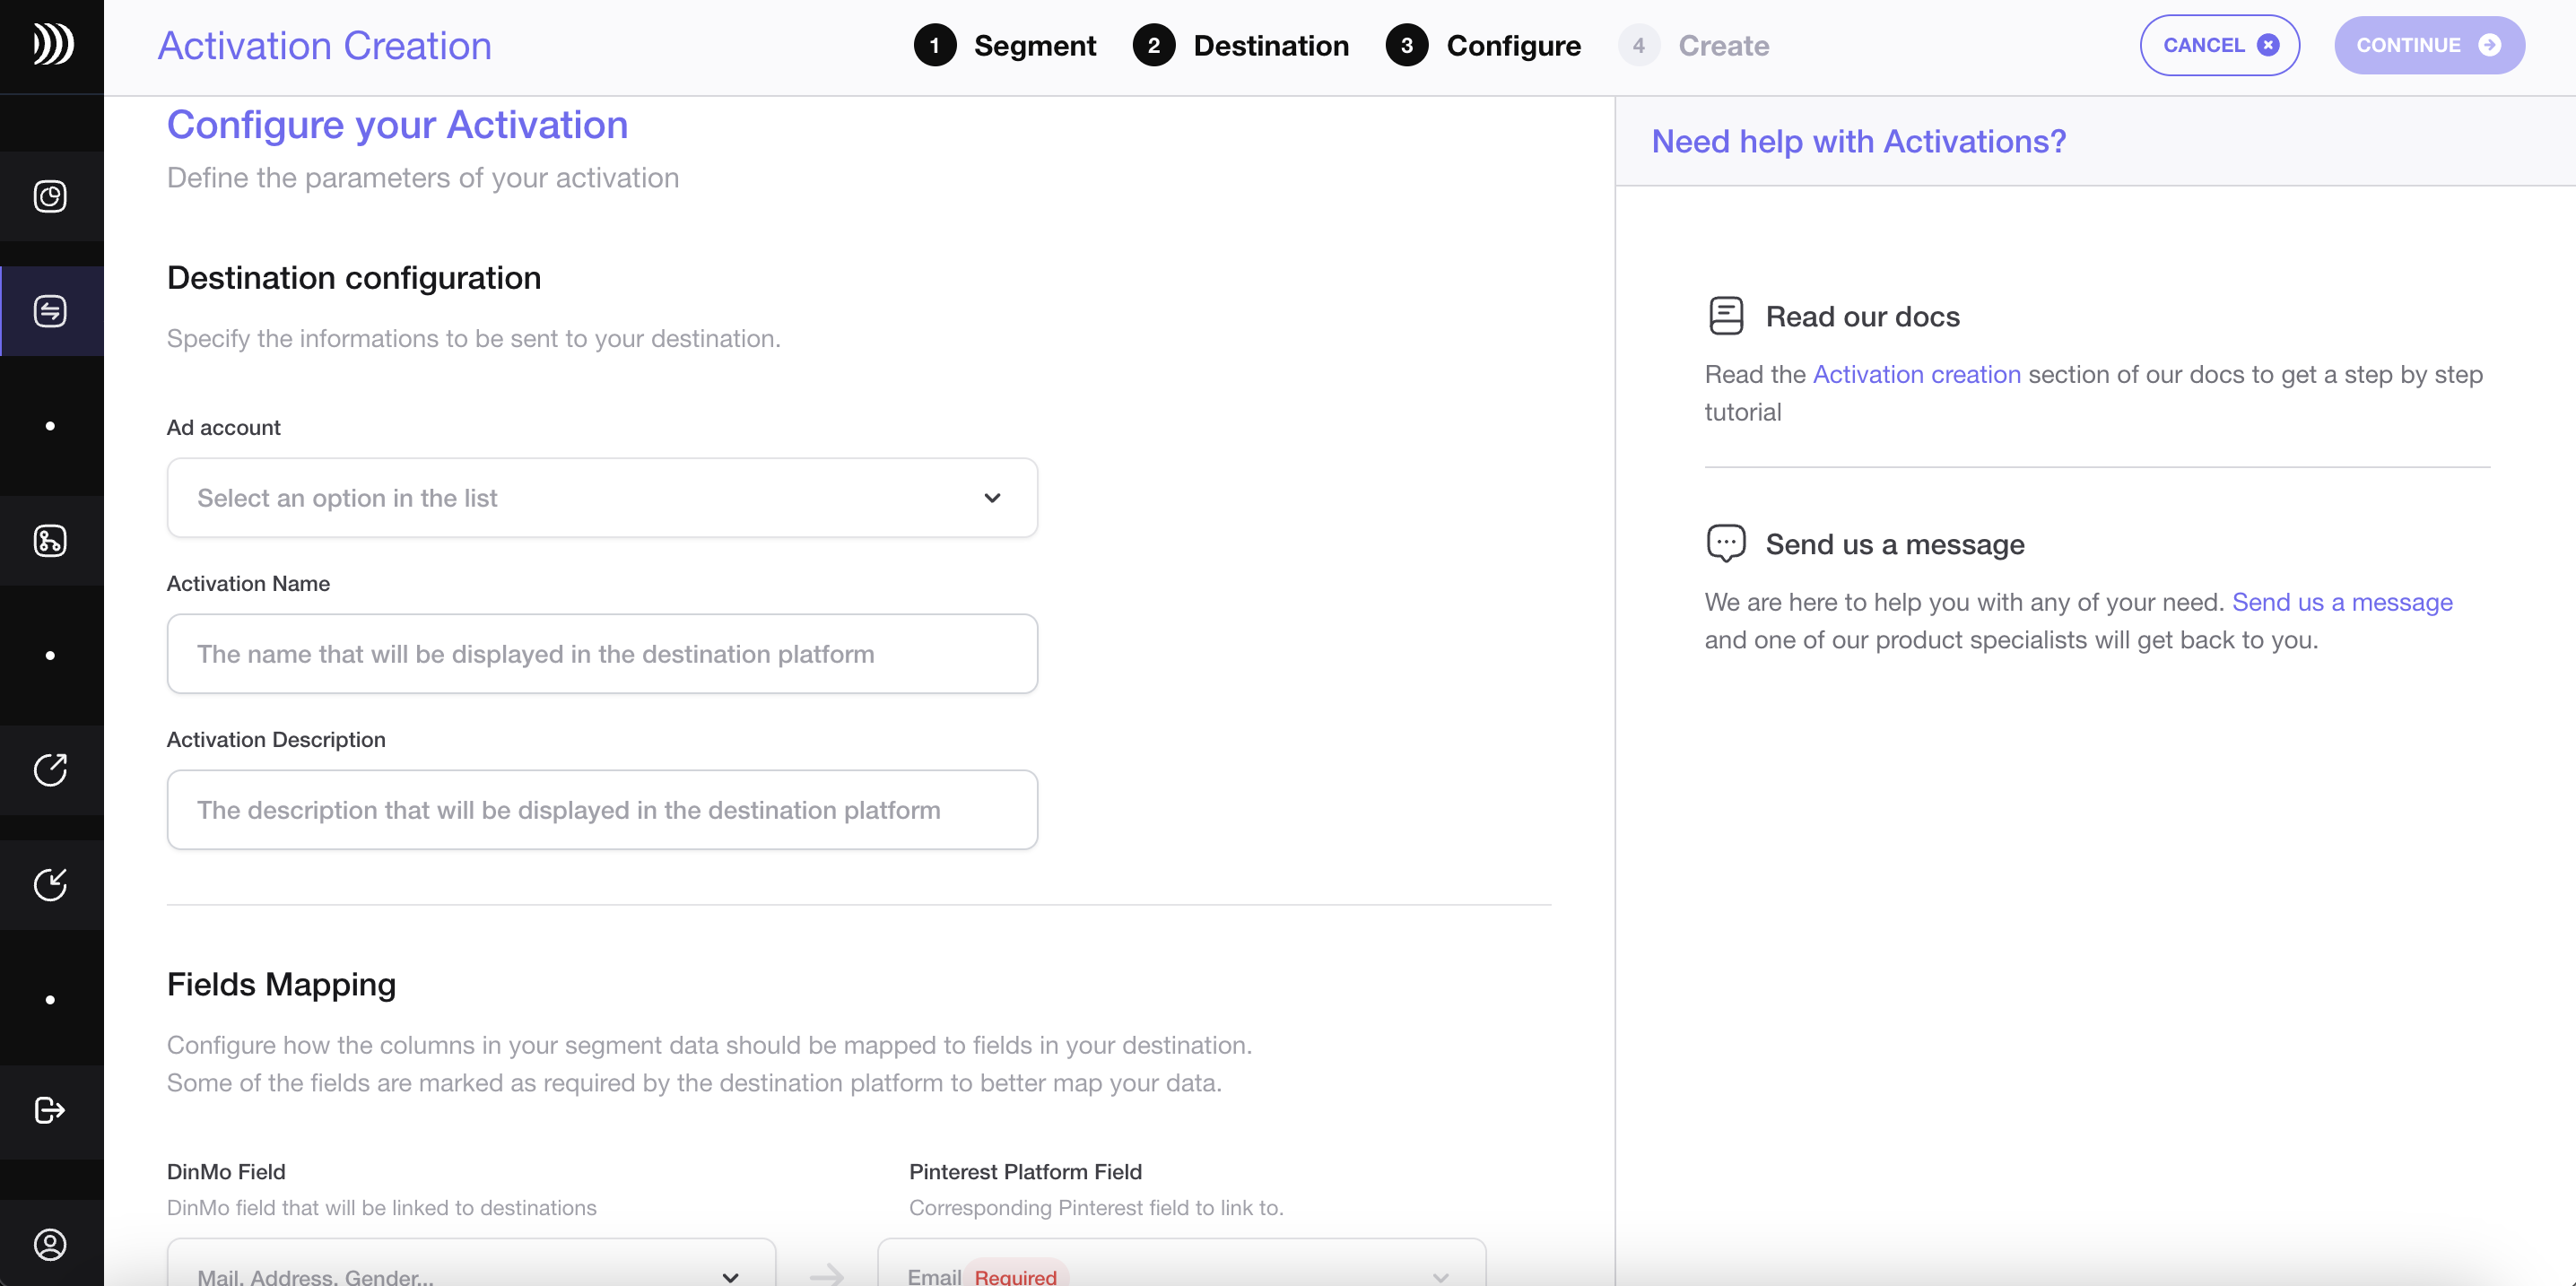Screen dimensions: 2576x1286
Task: Click the arrow icon in Continue button
Action: [x=2489, y=45]
